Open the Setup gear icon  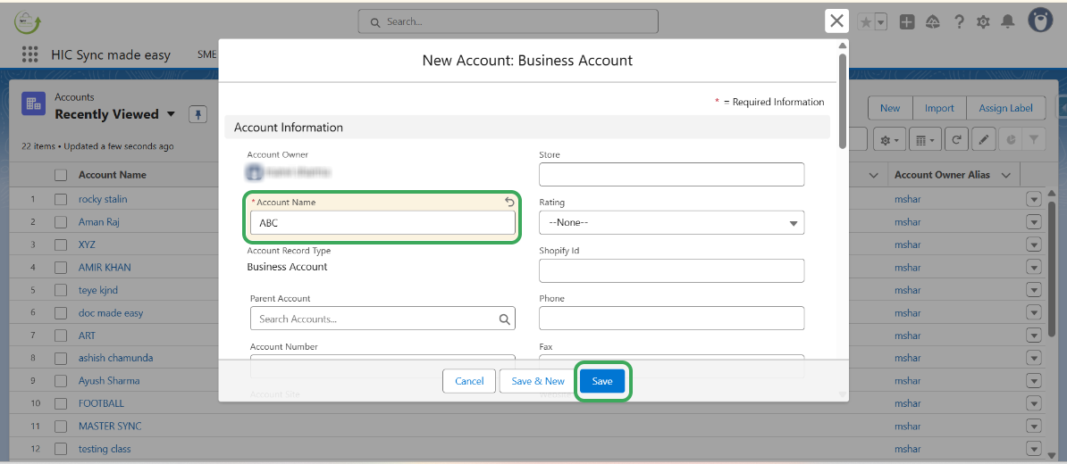click(983, 22)
